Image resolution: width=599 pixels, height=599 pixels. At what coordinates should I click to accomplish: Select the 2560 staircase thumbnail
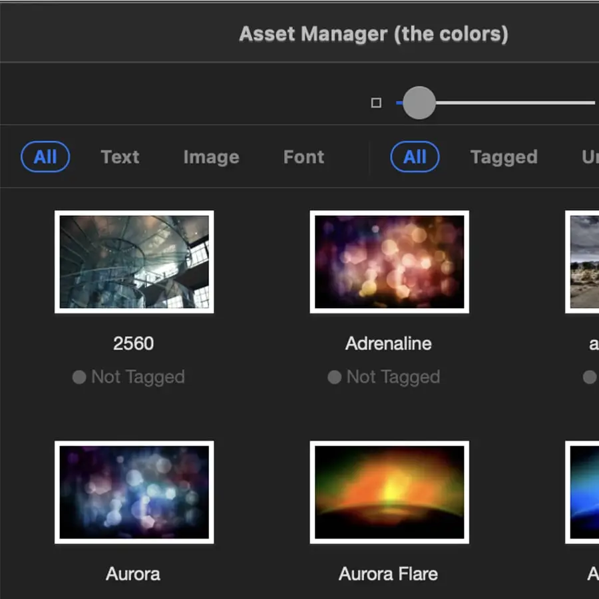pyautogui.click(x=134, y=262)
